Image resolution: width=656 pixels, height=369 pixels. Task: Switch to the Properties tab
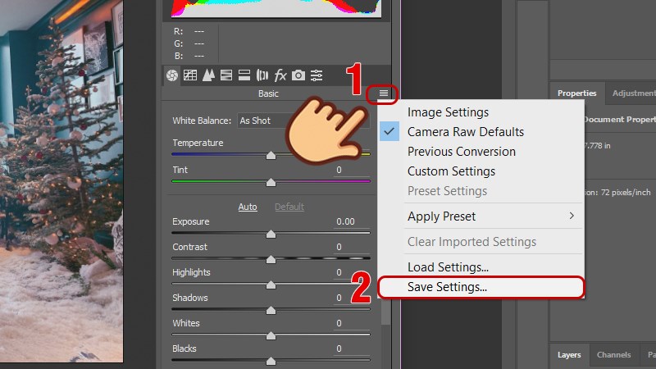point(577,93)
